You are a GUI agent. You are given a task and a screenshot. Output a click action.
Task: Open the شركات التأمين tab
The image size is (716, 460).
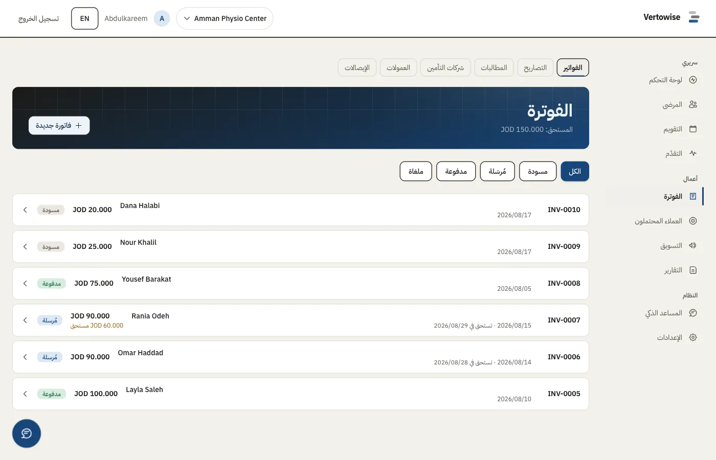point(445,67)
